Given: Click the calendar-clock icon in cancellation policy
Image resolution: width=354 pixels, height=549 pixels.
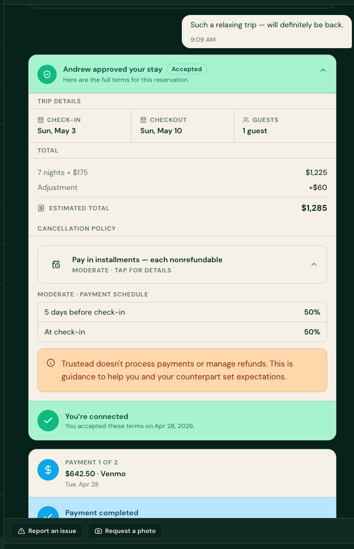Looking at the screenshot, I should pyautogui.click(x=56, y=264).
